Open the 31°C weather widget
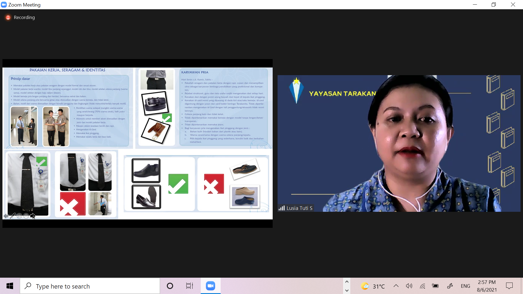 click(373, 286)
